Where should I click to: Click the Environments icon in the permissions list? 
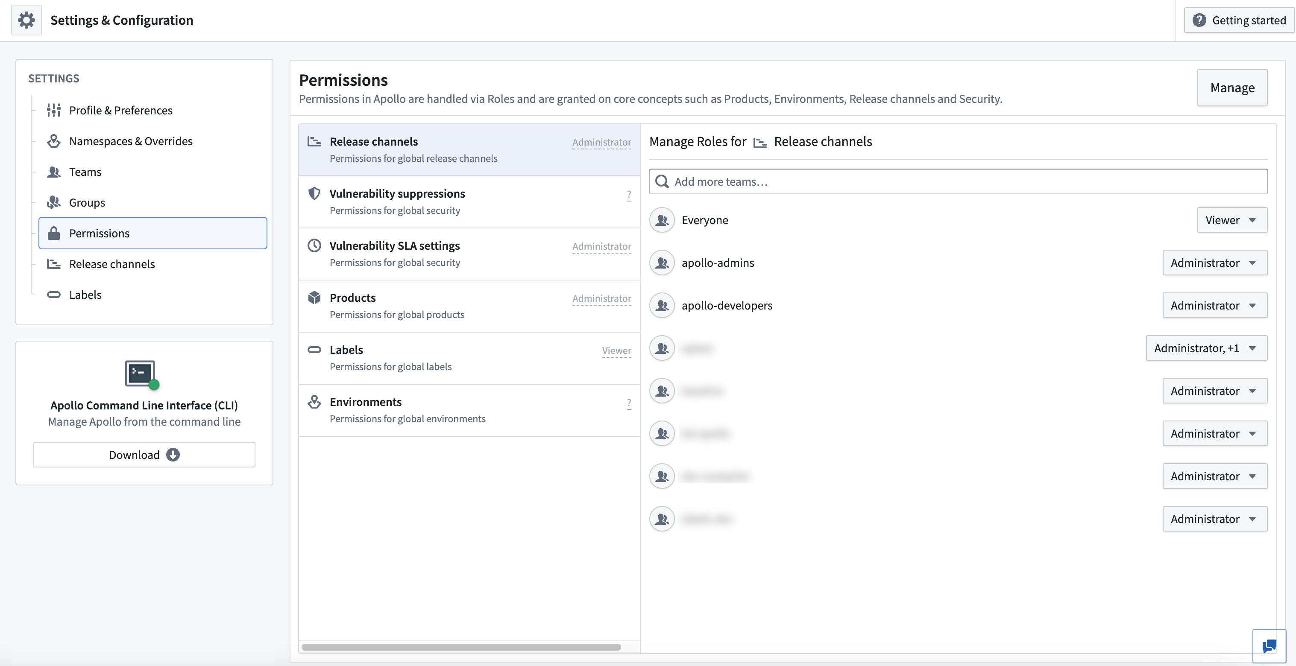[314, 402]
